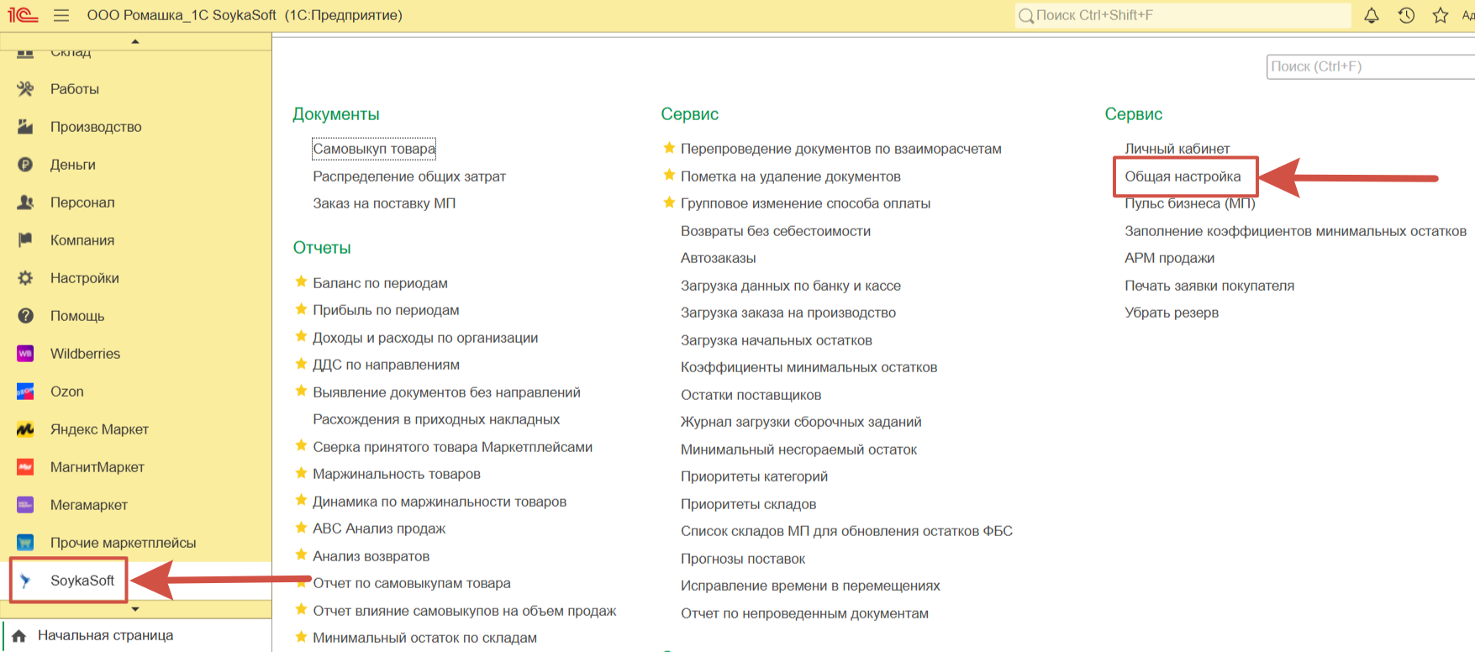Open the history clock icon
The width and height of the screenshot is (1475, 652).
point(1406,15)
